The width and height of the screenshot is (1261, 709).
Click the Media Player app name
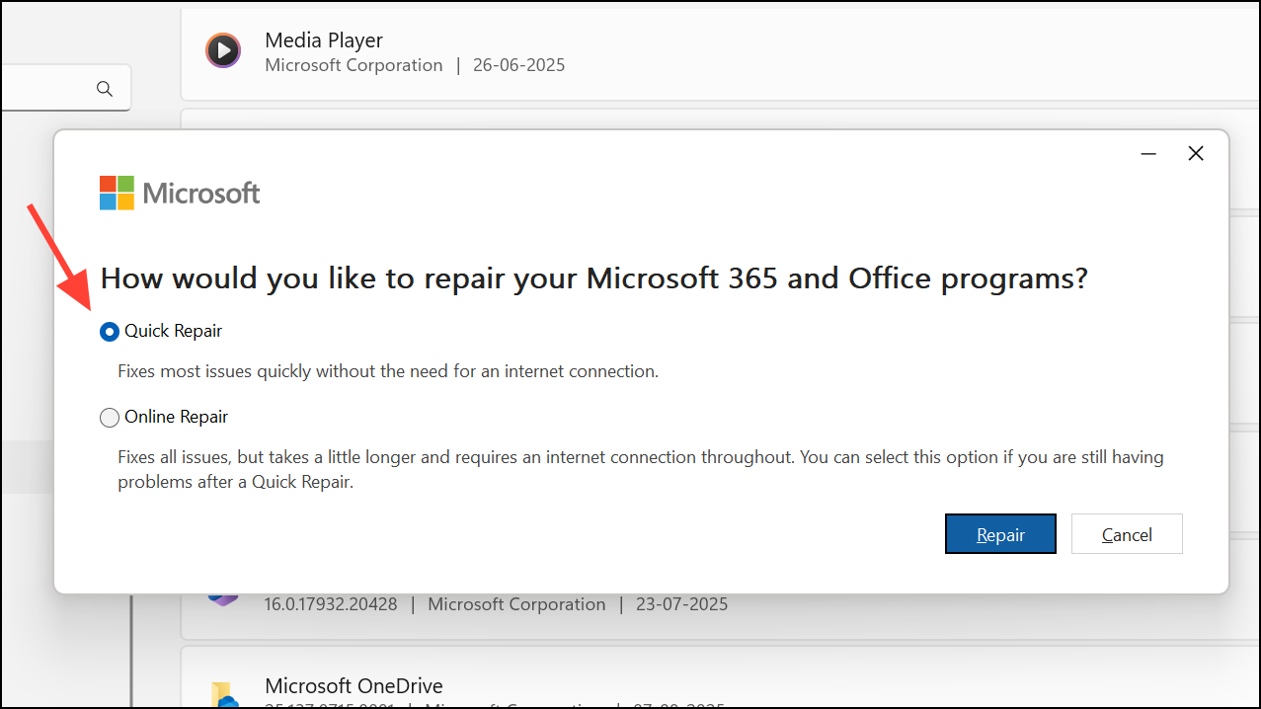(x=324, y=40)
